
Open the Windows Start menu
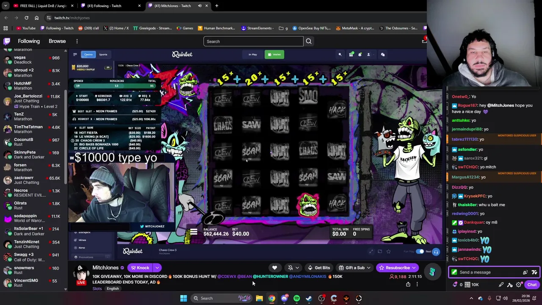(x=183, y=298)
